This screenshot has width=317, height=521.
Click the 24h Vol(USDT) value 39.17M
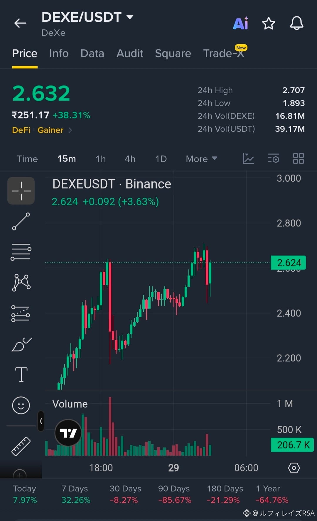[x=290, y=129]
